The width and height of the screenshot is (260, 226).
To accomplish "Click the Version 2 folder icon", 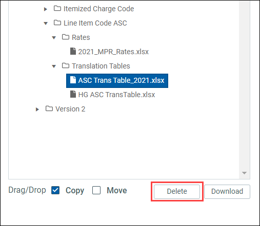I will pos(49,108).
